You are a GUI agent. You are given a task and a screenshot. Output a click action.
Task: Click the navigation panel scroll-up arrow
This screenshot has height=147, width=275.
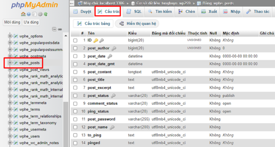[66, 36]
